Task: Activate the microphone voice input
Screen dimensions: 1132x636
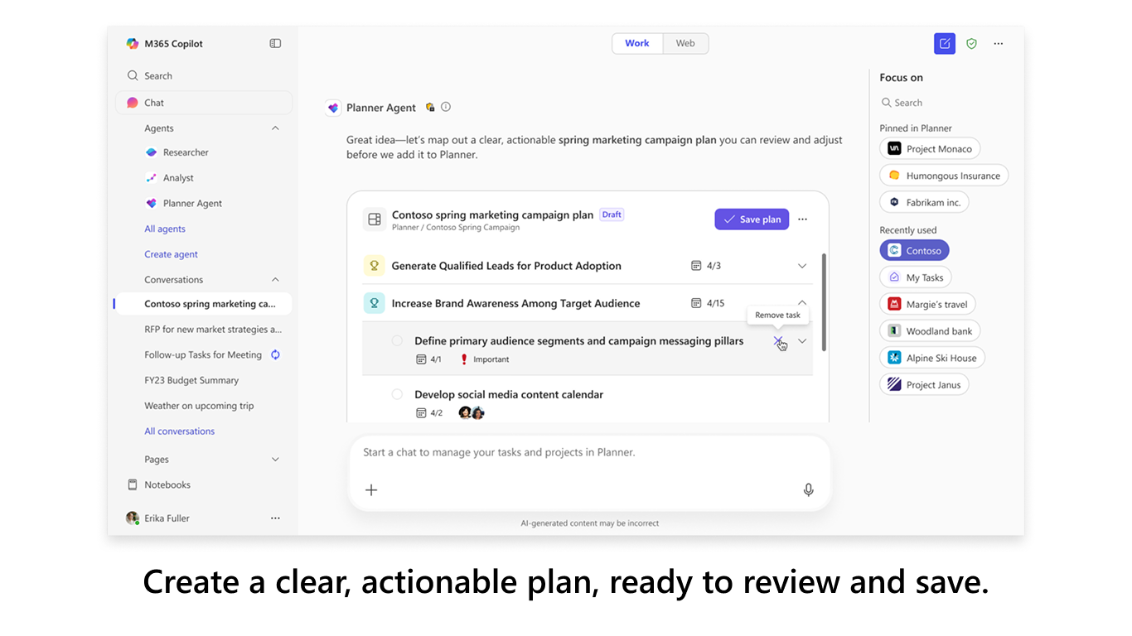Action: [809, 490]
